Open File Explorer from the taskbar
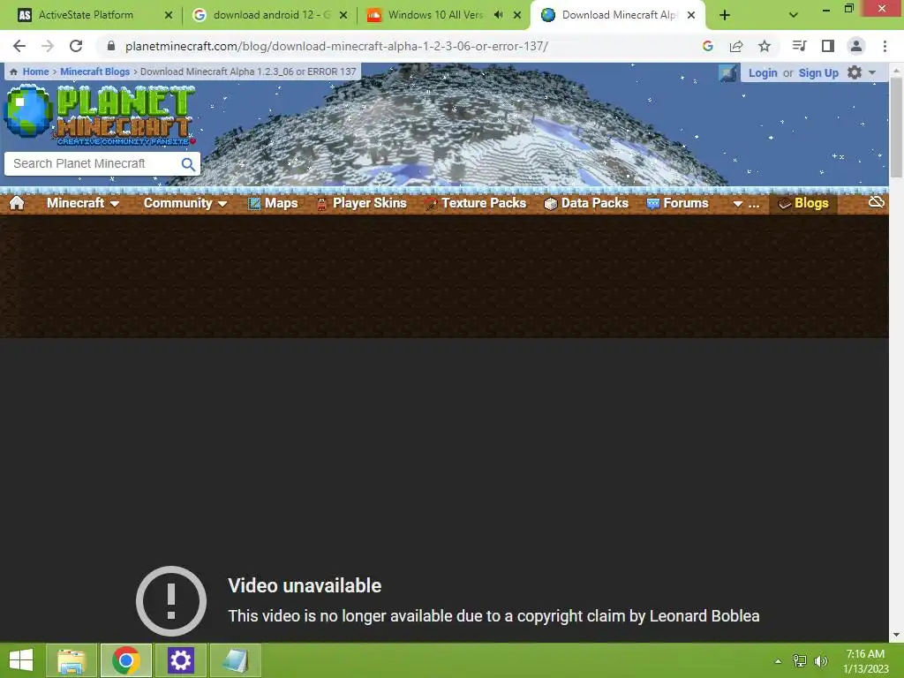 point(72,660)
